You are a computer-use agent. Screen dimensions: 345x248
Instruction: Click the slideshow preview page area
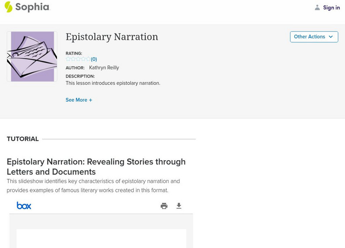[101, 238]
